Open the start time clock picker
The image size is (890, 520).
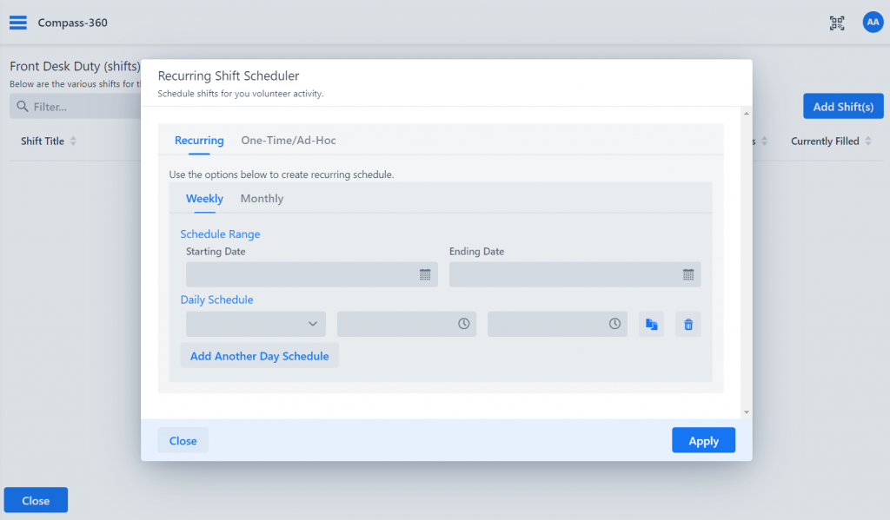tap(464, 324)
